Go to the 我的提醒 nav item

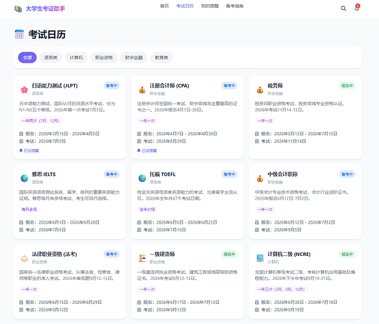(210, 6)
